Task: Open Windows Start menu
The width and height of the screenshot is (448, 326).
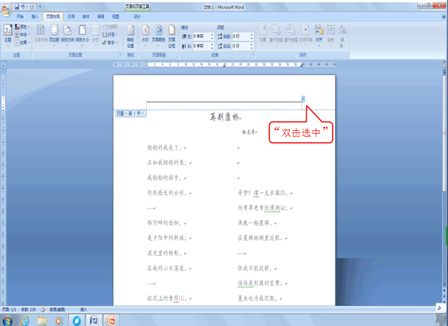Action: (x=8, y=321)
